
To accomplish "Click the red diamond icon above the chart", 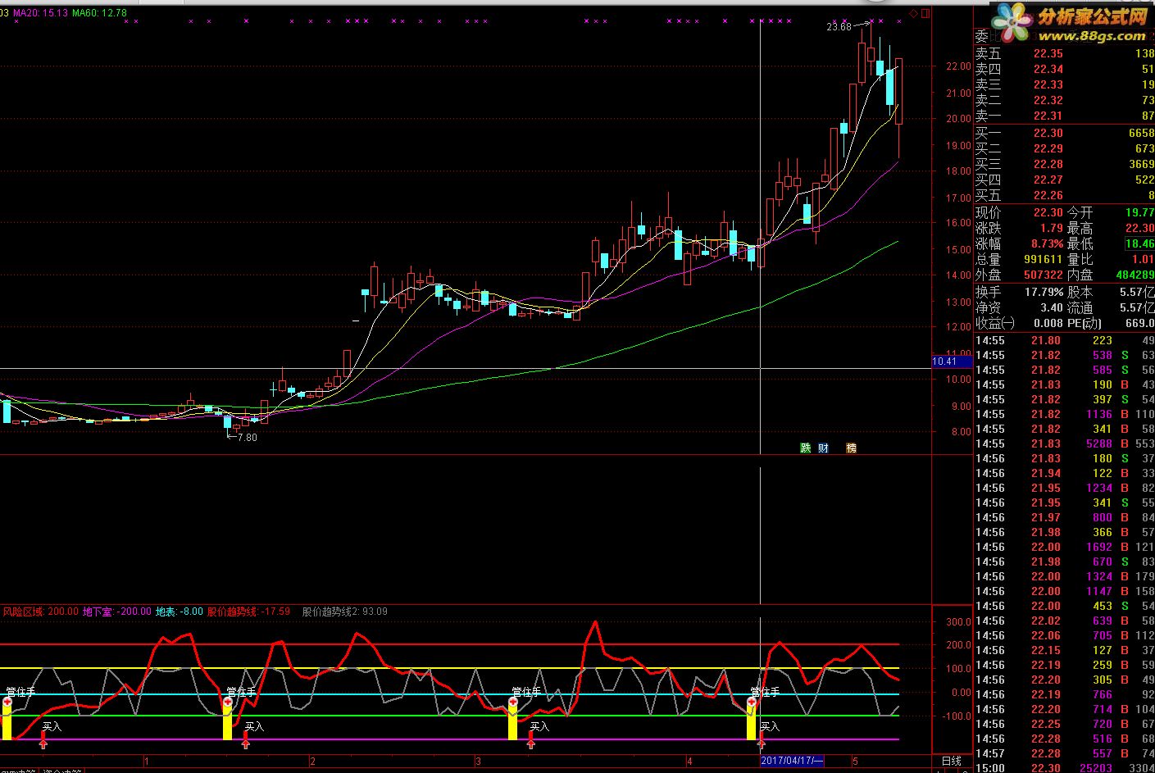I will coord(914,12).
